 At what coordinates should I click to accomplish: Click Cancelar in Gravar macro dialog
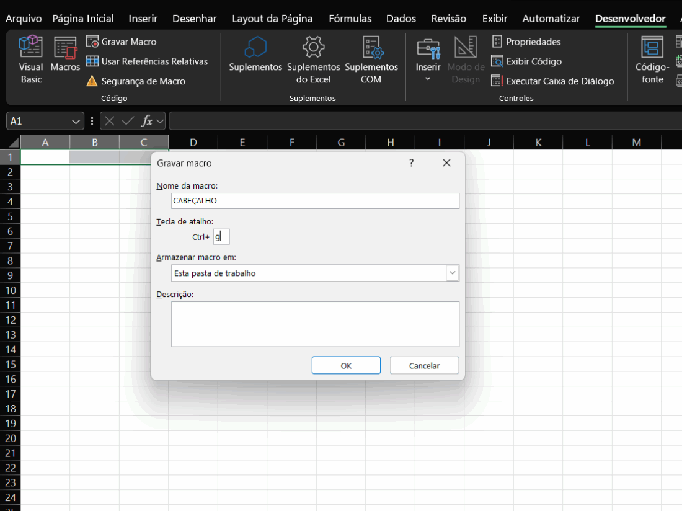click(424, 365)
